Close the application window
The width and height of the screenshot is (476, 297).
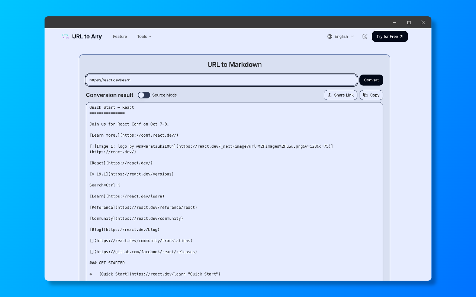pos(423,22)
